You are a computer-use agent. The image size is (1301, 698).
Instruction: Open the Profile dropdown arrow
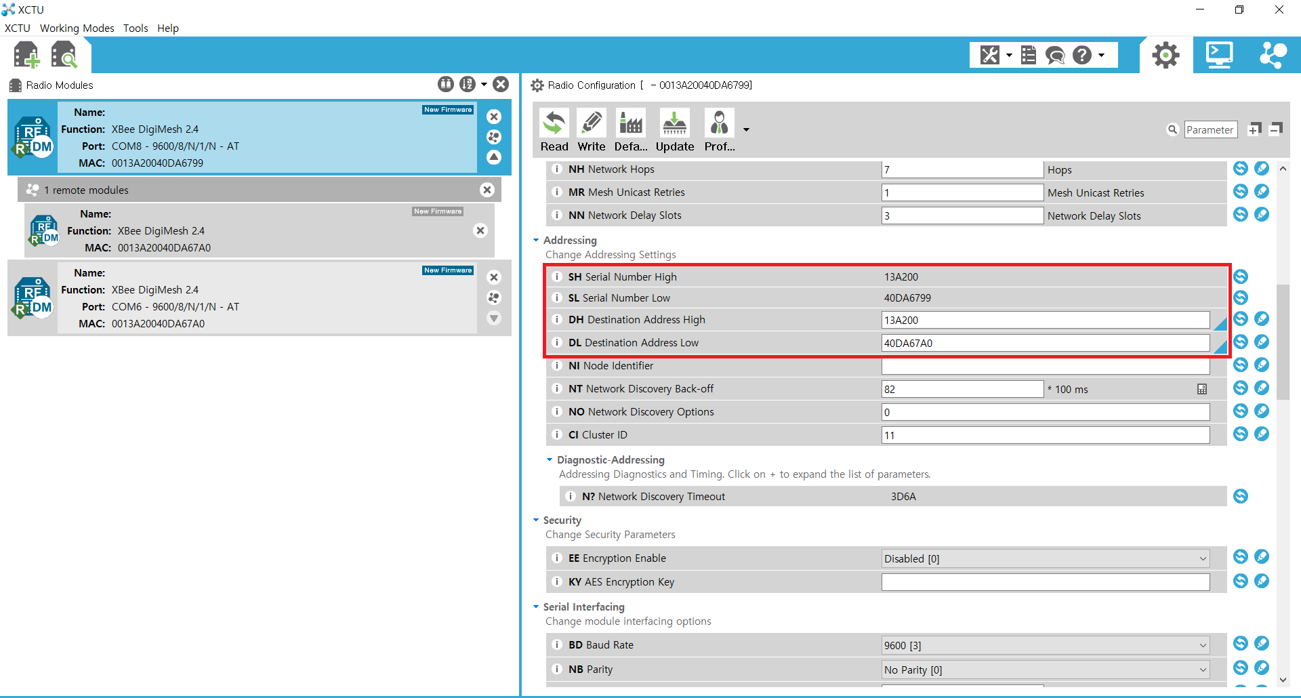[x=746, y=129]
